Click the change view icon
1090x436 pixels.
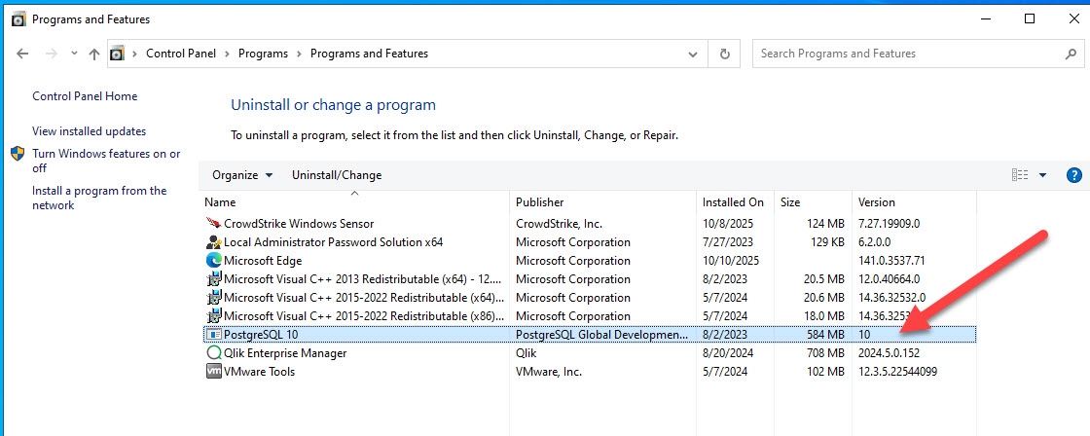coord(1020,175)
